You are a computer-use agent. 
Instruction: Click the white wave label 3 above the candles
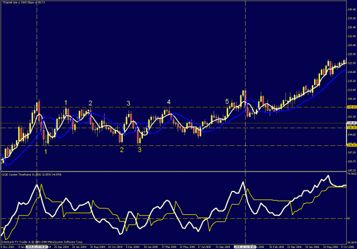point(129,103)
